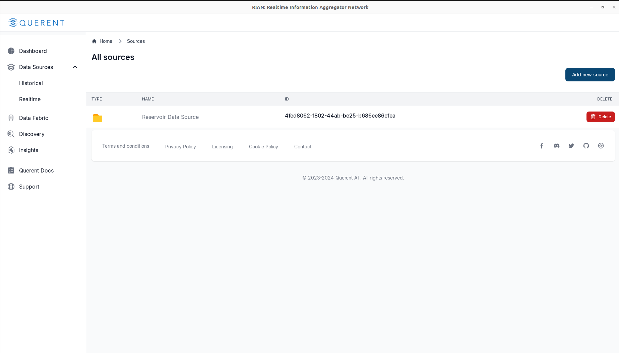
Task: Delete the Reservoir Data Source
Action: click(601, 117)
